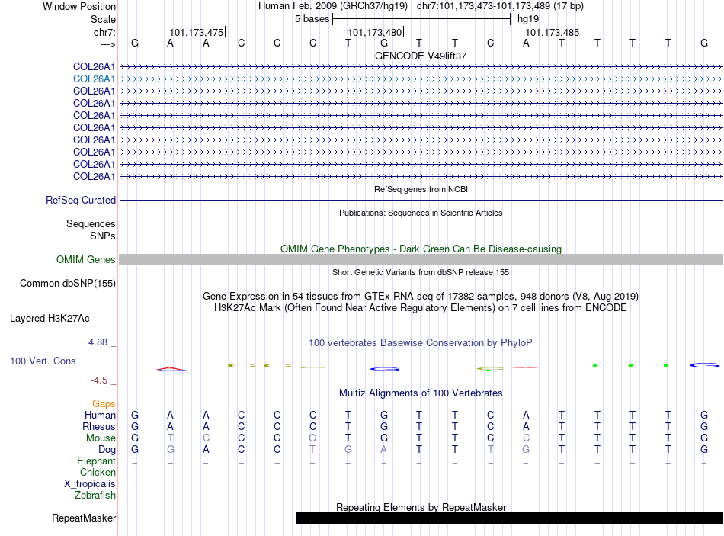Viewport: 724px width, 536px height.
Task: Open "Repeating Elements by RepeatMasker" track title
Action: (421, 507)
